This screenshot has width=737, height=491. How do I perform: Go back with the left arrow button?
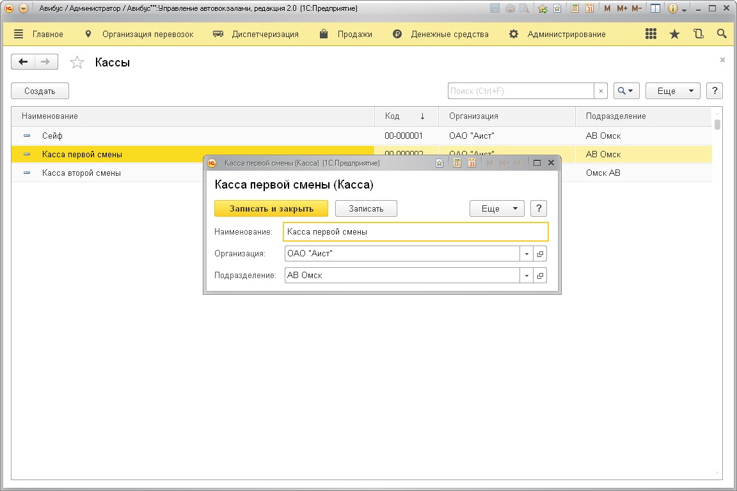[24, 62]
